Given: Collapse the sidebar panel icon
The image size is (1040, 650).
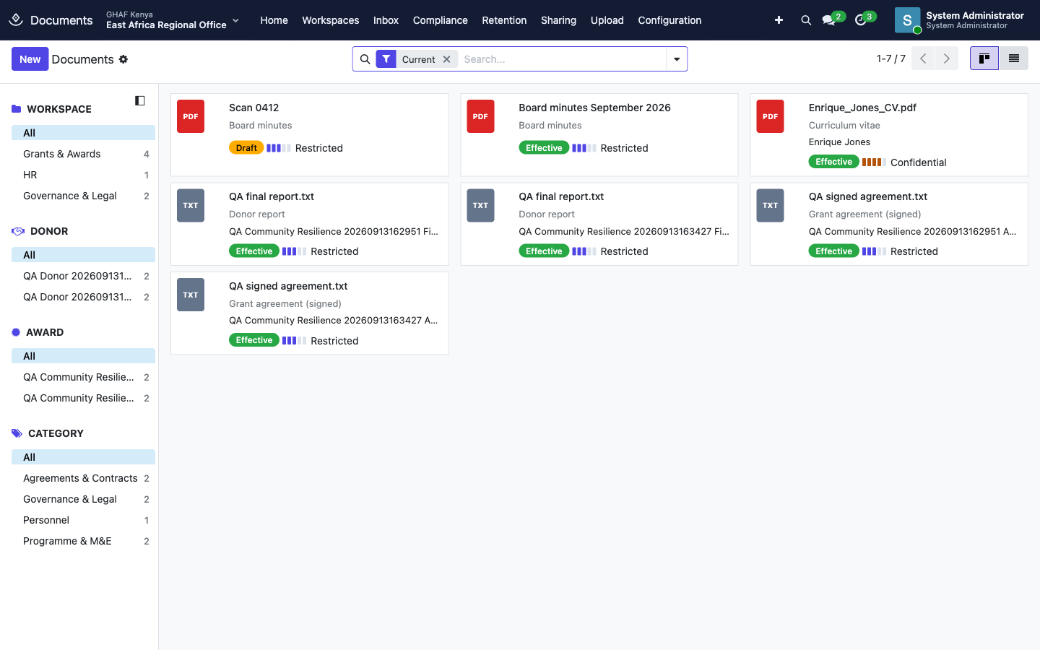Looking at the screenshot, I should point(140,100).
